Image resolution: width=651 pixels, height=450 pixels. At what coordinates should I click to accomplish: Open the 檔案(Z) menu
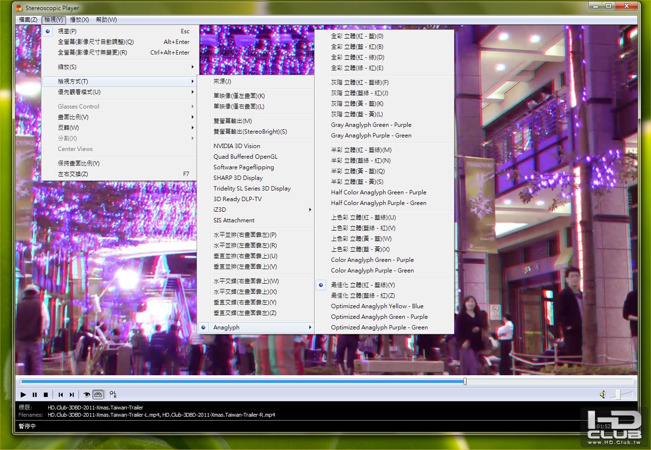coord(28,20)
